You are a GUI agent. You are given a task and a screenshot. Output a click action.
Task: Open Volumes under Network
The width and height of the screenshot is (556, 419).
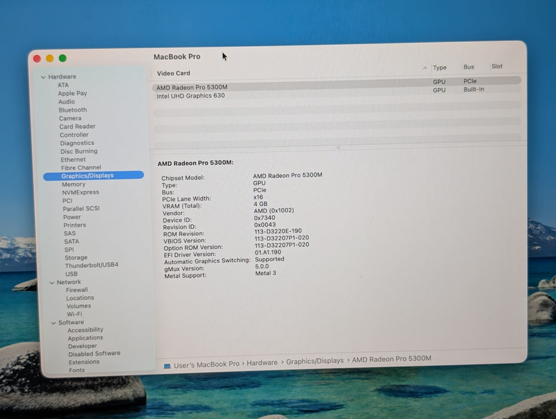point(79,306)
